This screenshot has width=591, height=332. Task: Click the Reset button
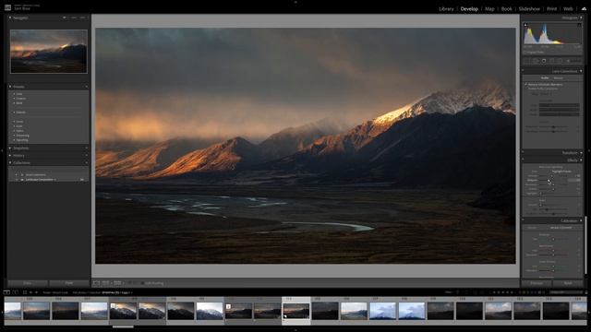[568, 283]
